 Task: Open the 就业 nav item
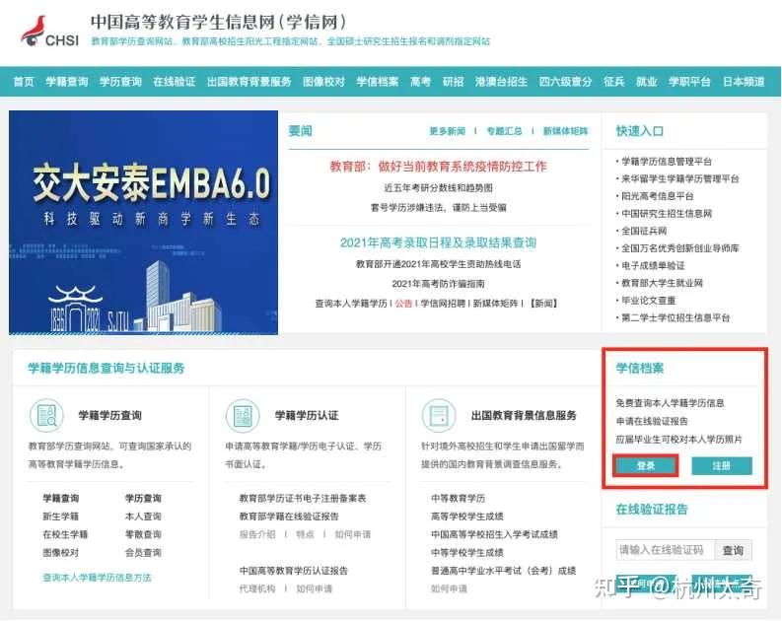646,81
